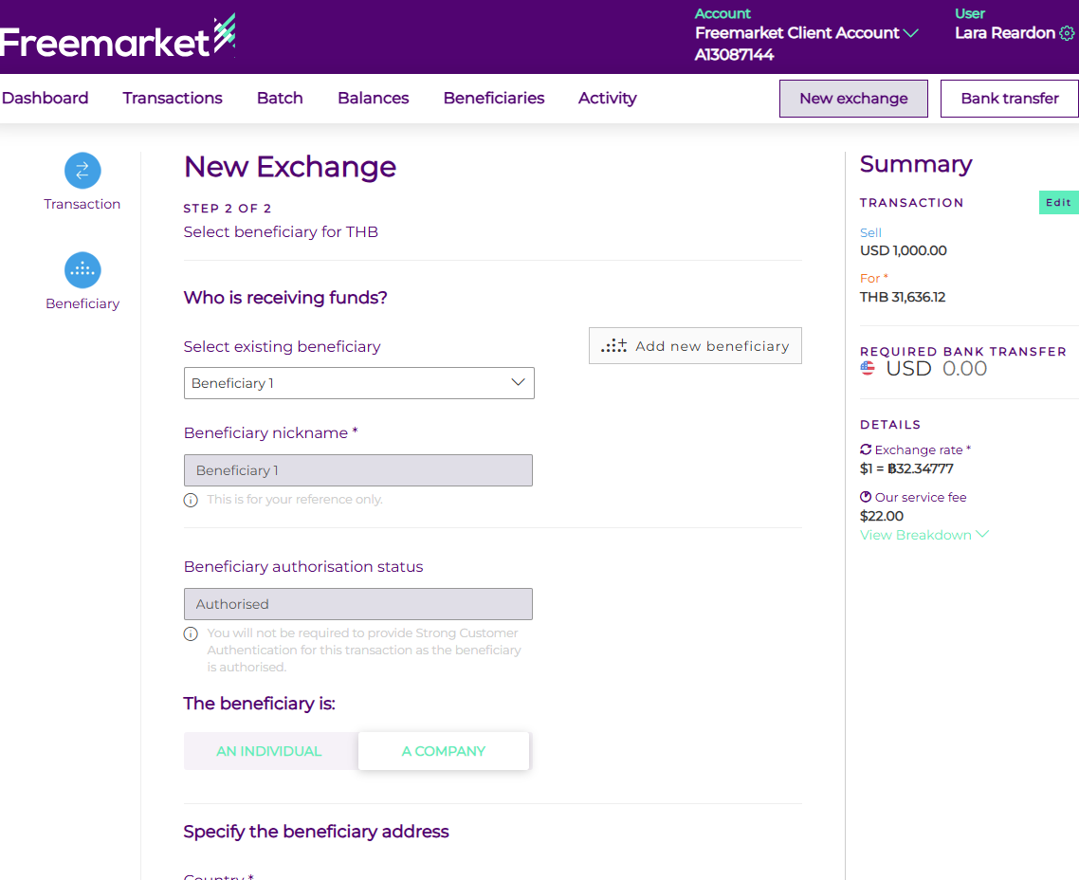Expand View Breakdown of service fee
The image size is (1079, 880).
(x=924, y=535)
